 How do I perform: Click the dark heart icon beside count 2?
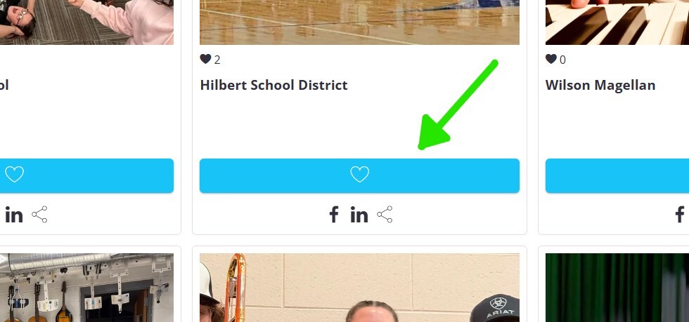pos(205,59)
